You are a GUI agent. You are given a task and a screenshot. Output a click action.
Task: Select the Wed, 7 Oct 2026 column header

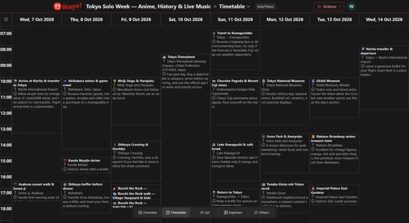click(37, 20)
